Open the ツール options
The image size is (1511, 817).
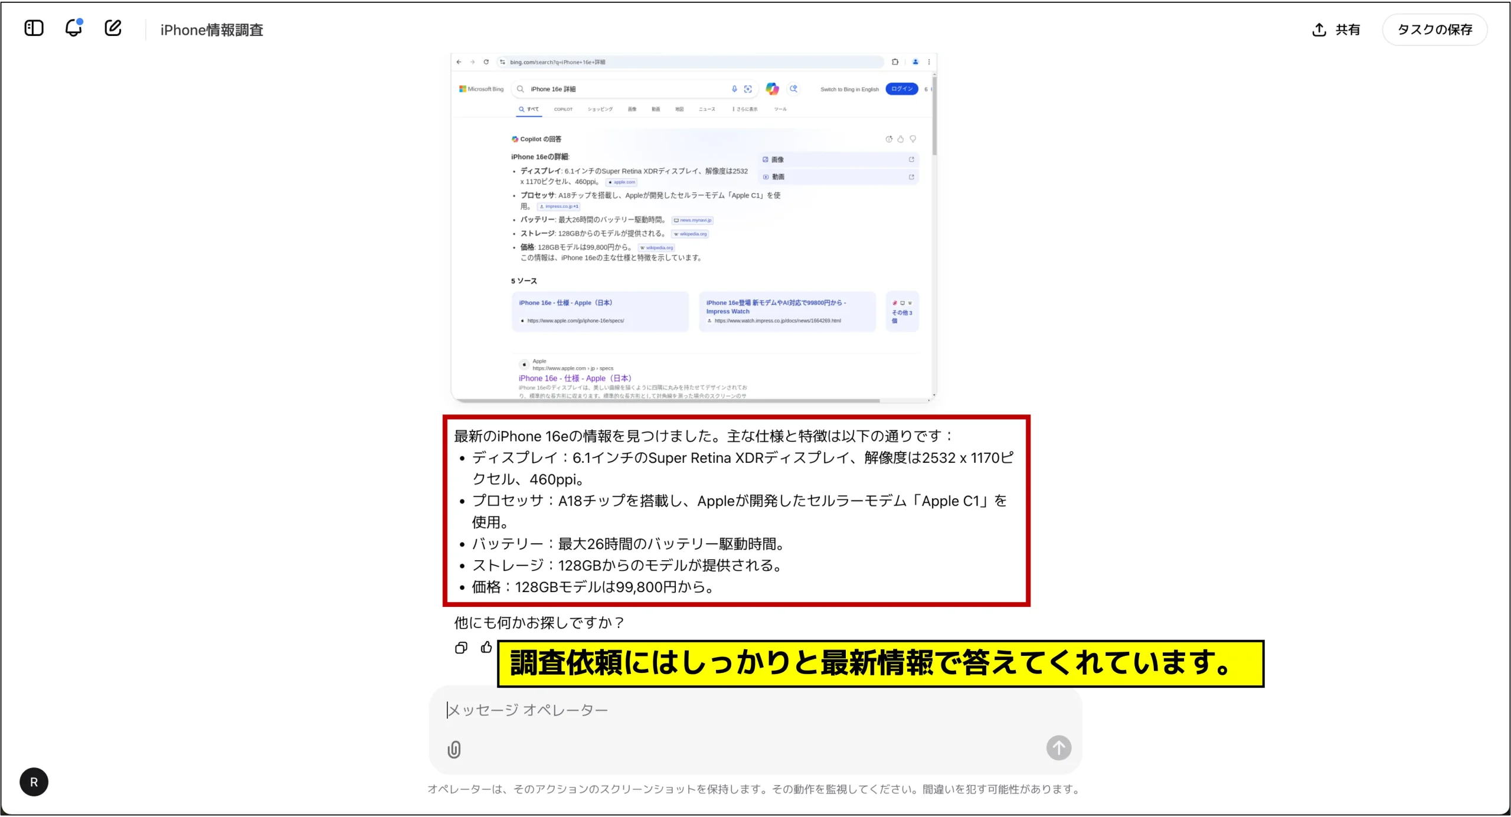pyautogui.click(x=780, y=109)
